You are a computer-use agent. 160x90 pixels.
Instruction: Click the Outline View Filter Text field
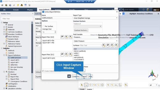point(17,19)
